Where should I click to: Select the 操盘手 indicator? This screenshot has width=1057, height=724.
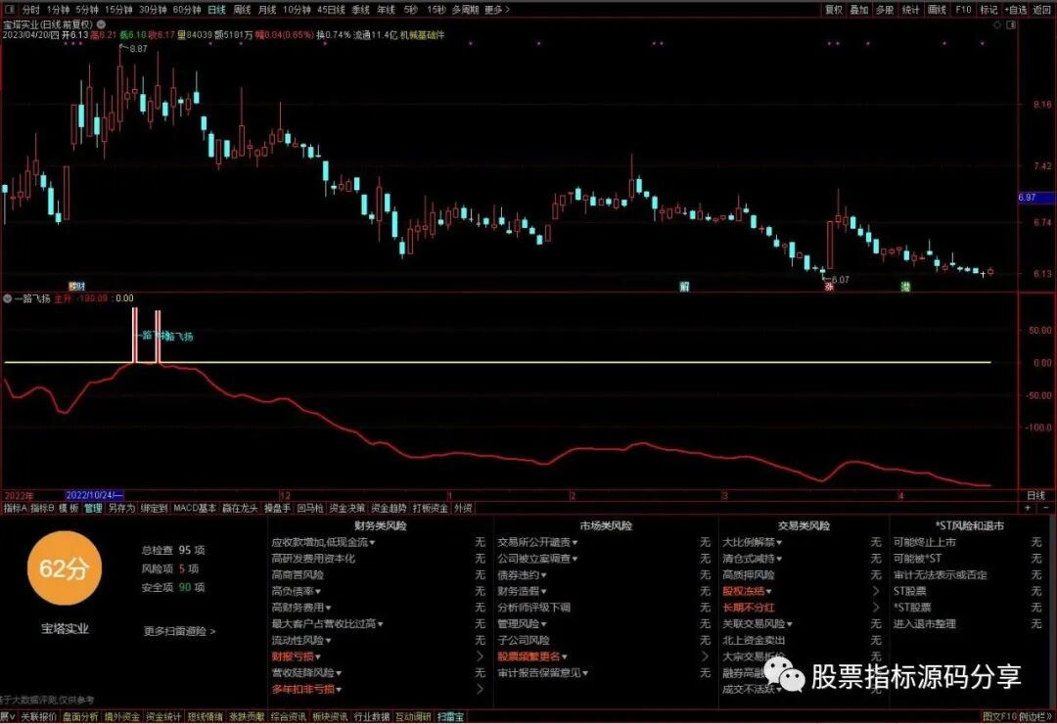277,508
